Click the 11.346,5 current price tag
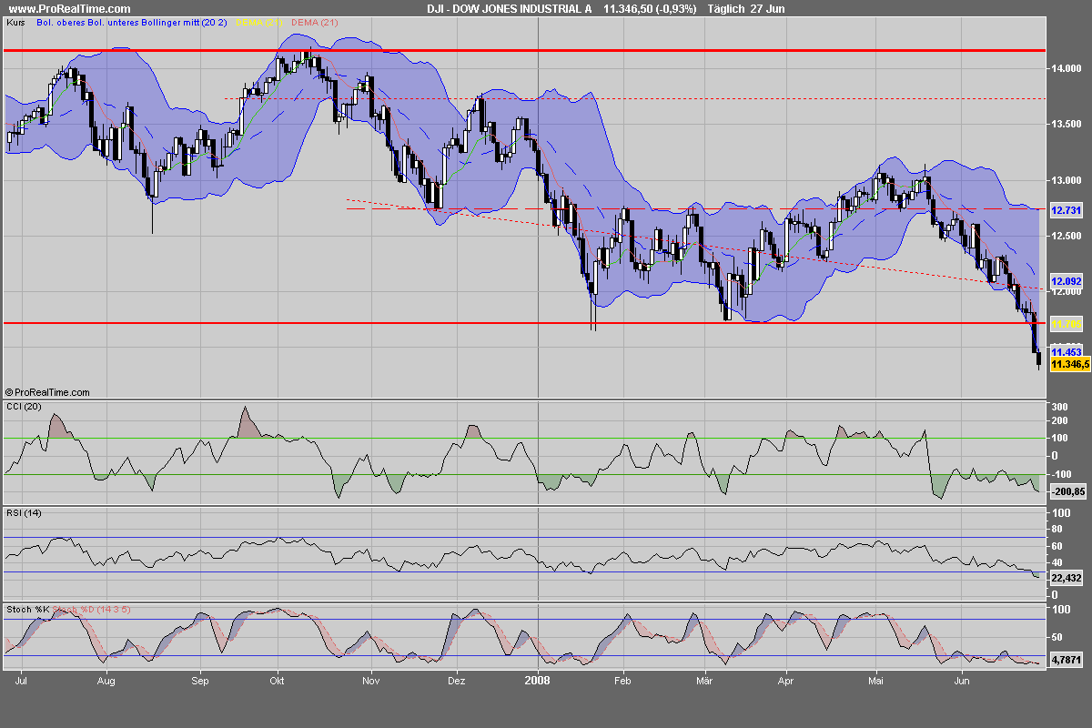Screen dimensions: 1092x728 (1068, 364)
